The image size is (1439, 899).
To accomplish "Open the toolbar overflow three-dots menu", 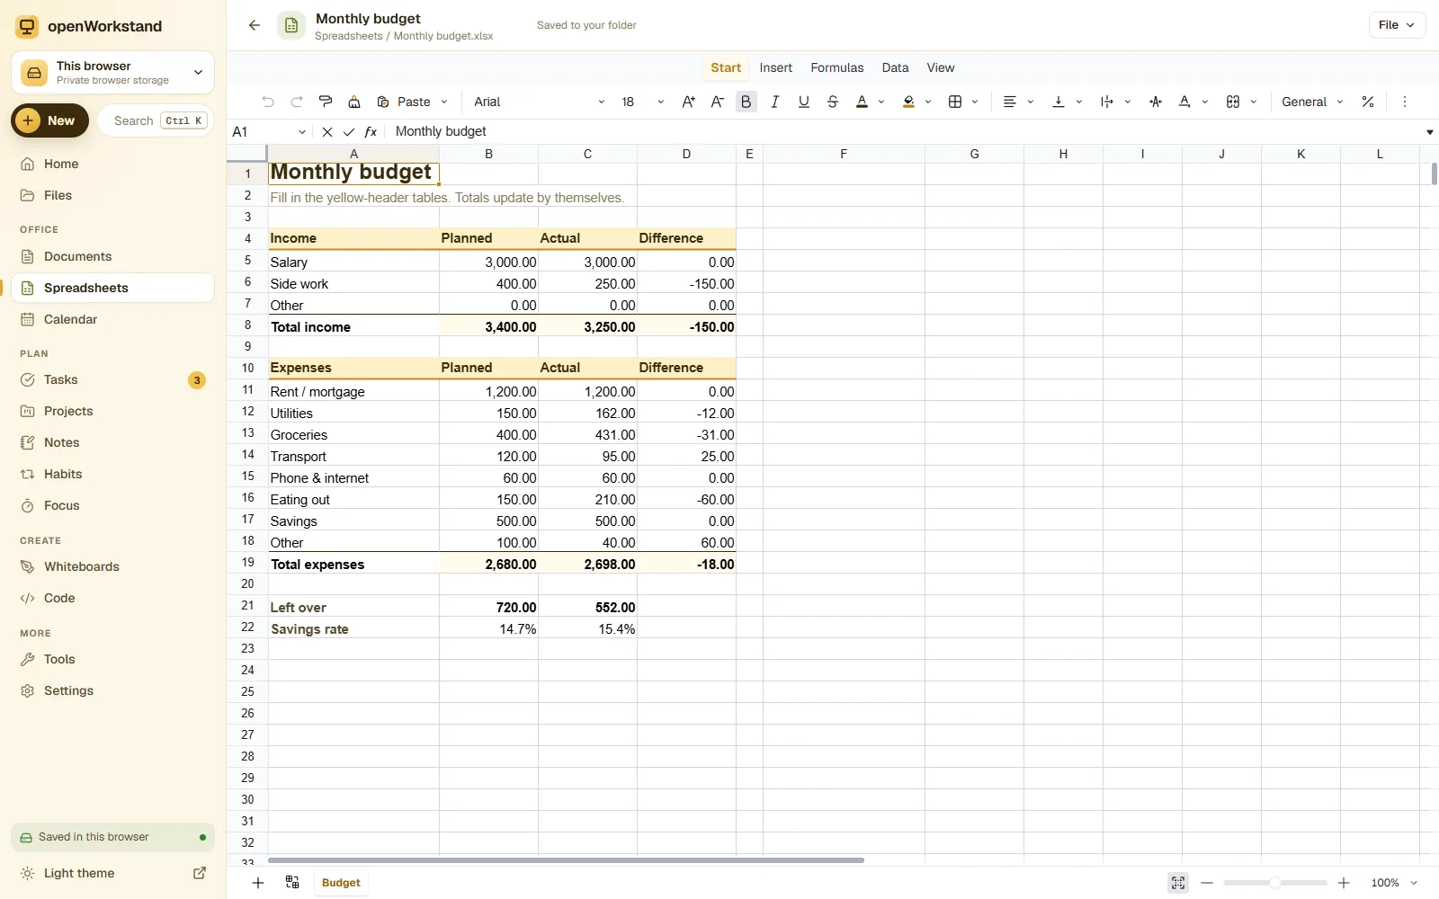I will (1405, 102).
